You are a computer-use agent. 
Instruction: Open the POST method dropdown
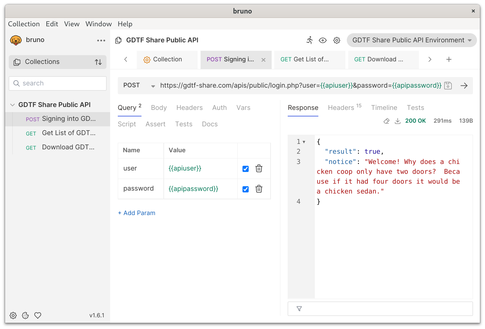[139, 85]
